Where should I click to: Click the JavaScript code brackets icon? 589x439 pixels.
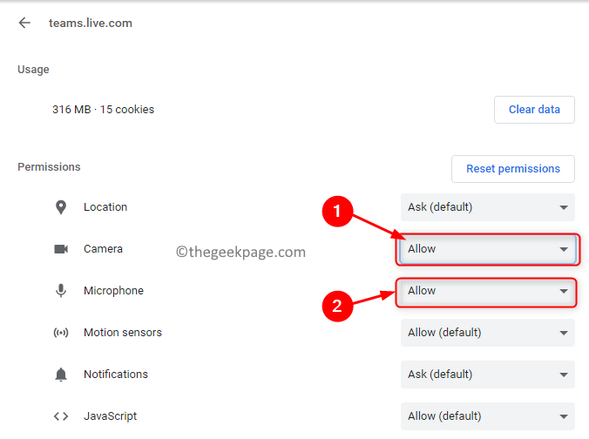61,416
